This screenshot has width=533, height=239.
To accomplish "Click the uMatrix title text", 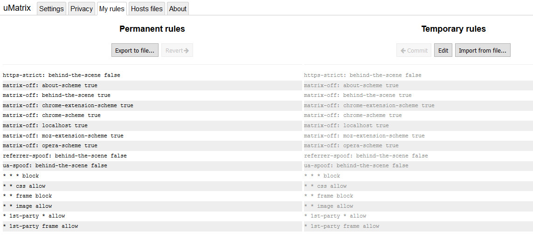I will (x=17, y=8).
